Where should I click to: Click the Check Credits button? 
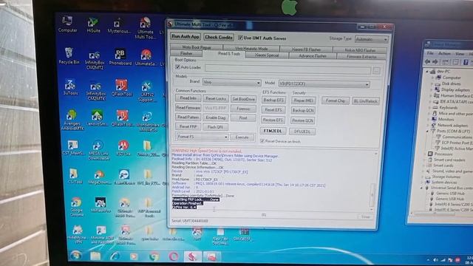[219, 38]
